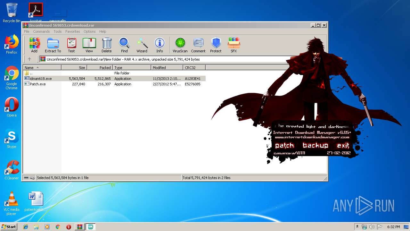The width and height of the screenshot is (410, 231).
Task: Click the Delete trash can icon
Action: (x=107, y=45)
